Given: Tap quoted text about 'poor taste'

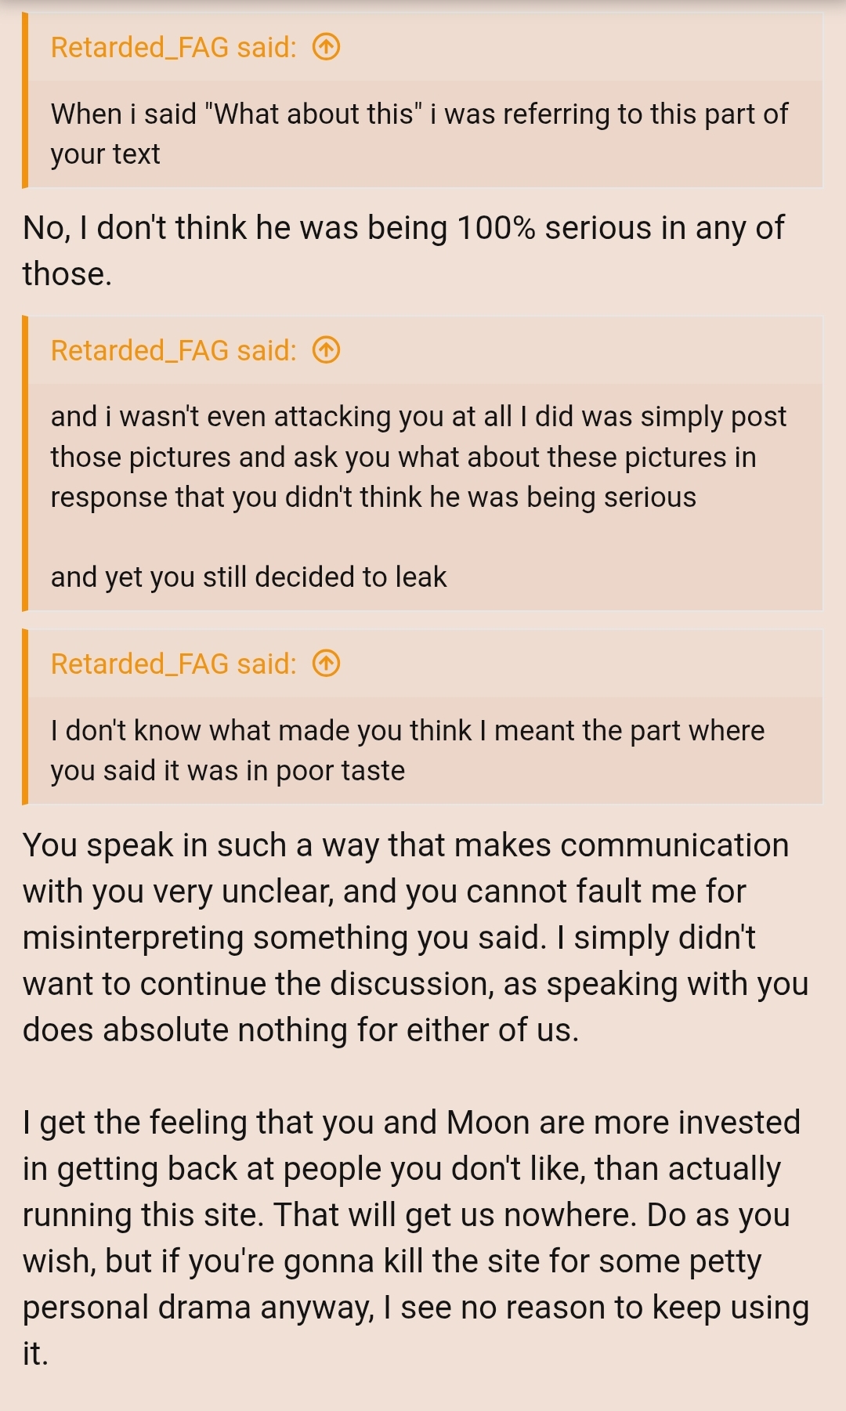Looking at the screenshot, I should click(x=407, y=751).
